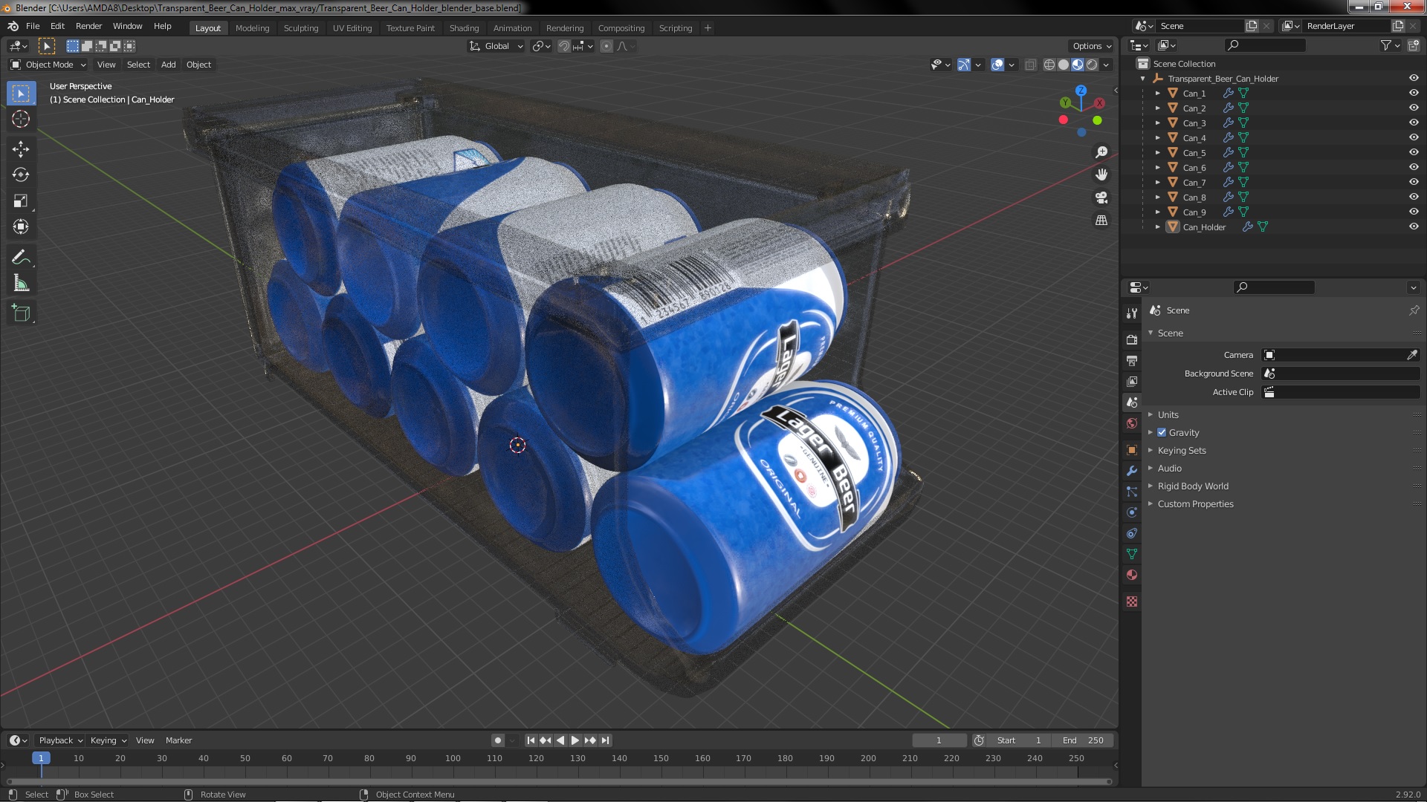Hide Can_8 in the outliner
Viewport: 1427px width, 802px height.
point(1414,198)
